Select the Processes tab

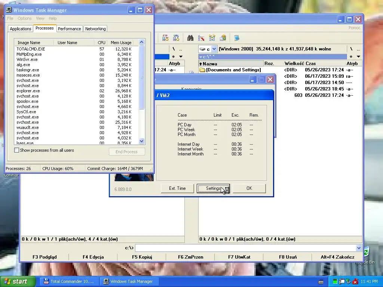(x=45, y=28)
